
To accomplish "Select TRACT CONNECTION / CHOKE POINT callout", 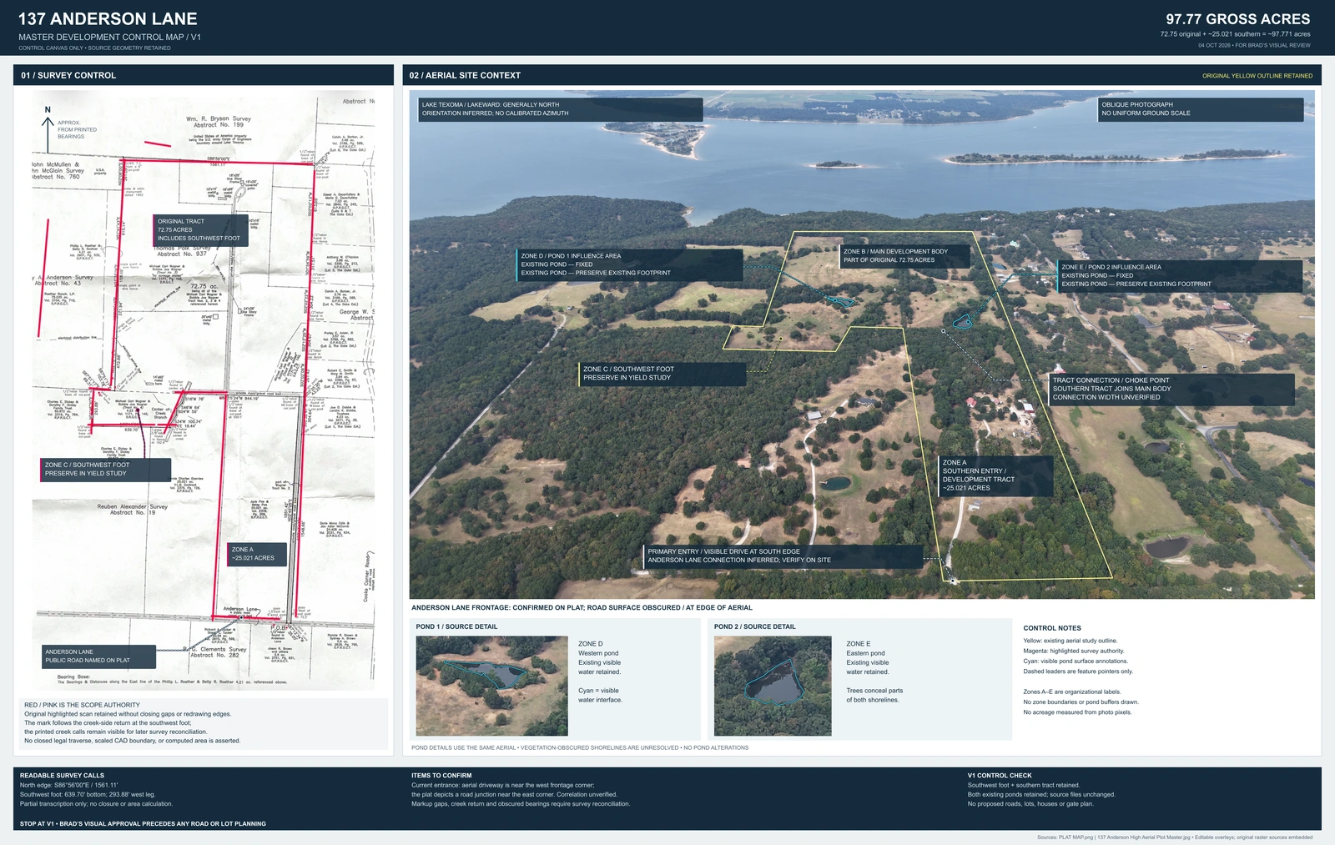I will click(1171, 389).
